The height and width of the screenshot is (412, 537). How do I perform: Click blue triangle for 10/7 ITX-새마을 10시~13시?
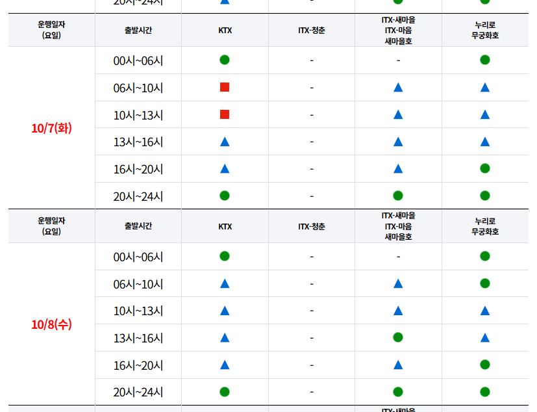(x=398, y=114)
